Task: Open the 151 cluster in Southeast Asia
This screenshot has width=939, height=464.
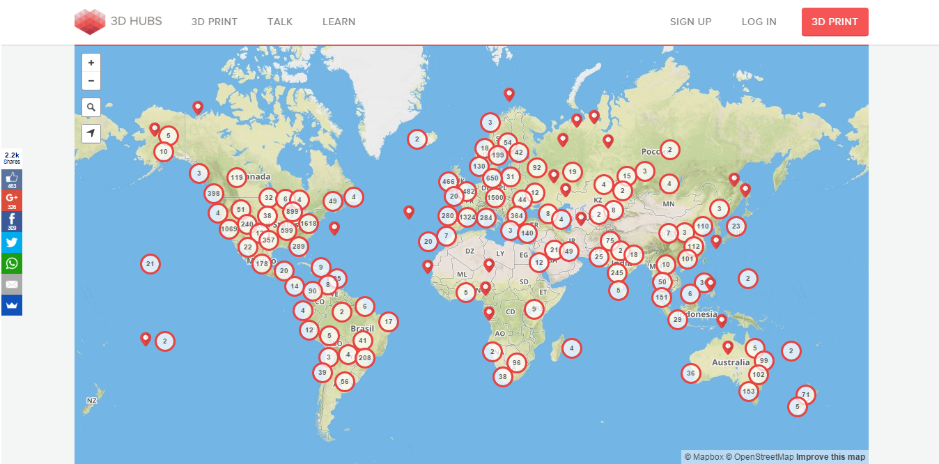Action: [x=662, y=297]
